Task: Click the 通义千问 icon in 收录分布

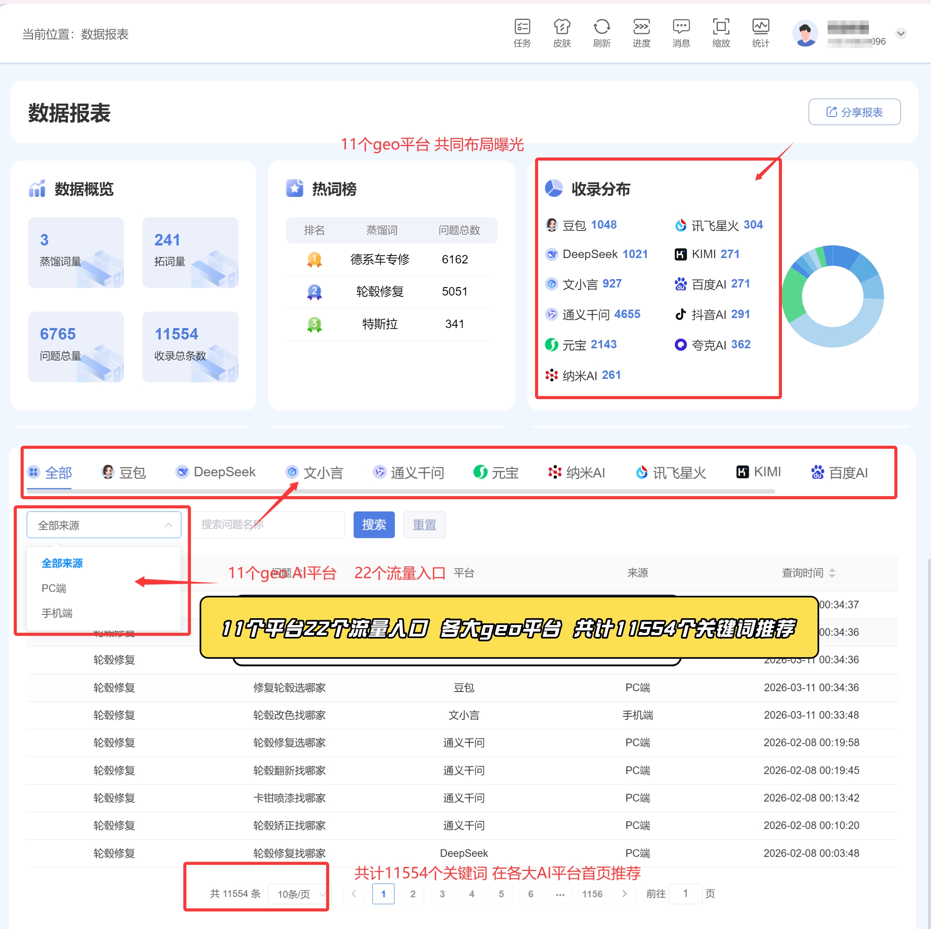Action: tap(551, 314)
